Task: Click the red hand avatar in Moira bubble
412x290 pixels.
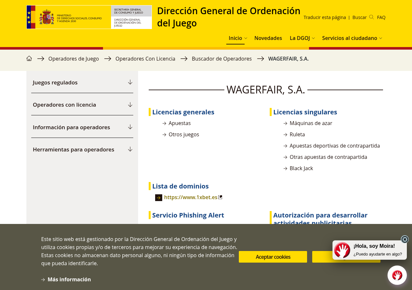Action: point(342,250)
